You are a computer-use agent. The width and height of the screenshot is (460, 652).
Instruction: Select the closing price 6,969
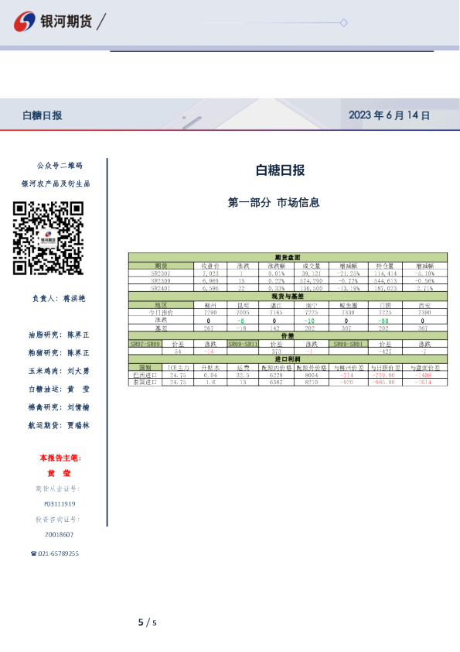tap(210, 280)
